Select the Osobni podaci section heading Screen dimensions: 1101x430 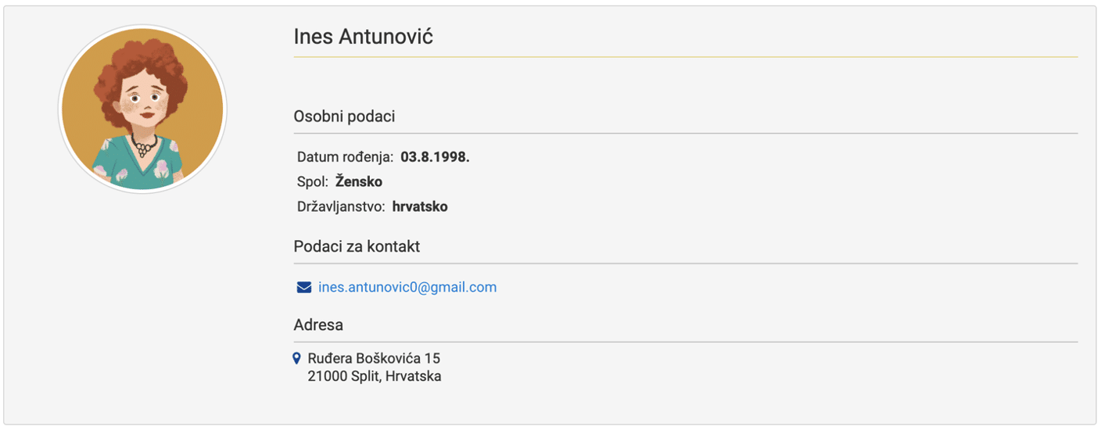point(344,116)
